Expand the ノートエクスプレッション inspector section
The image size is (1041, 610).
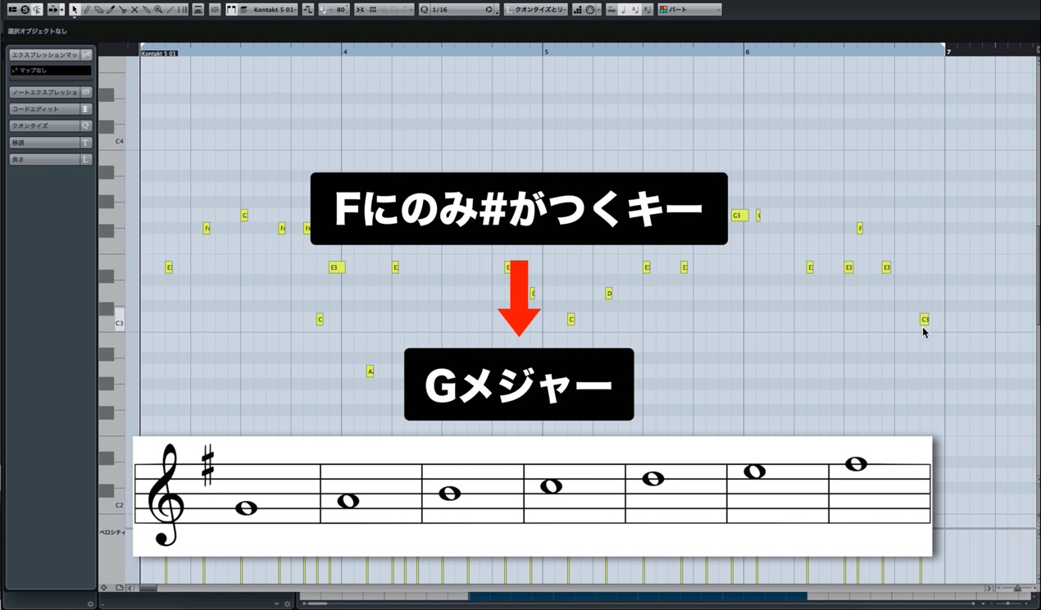(x=44, y=93)
